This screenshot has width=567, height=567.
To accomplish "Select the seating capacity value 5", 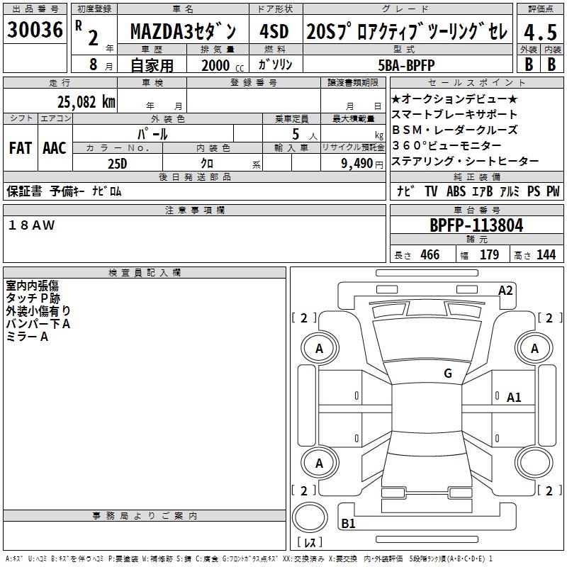I will click(x=296, y=134).
